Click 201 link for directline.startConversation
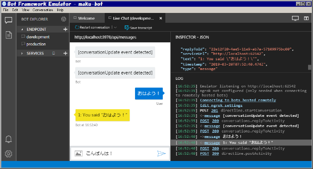The width and height of the screenshot is (313, 169). coord(215,111)
